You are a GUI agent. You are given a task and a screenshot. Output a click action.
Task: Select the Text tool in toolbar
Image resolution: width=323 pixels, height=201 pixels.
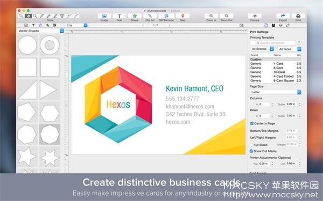click(120, 16)
